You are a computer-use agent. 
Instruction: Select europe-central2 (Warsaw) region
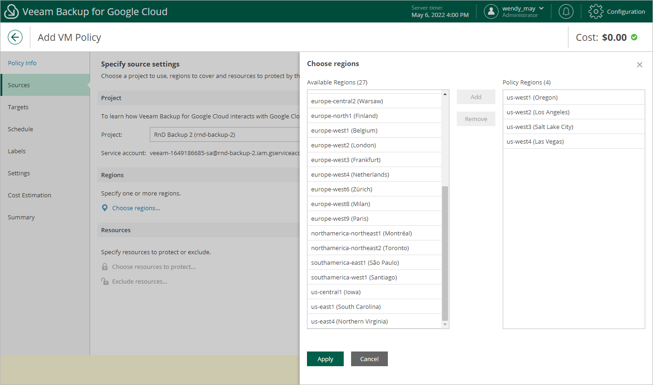tap(374, 101)
